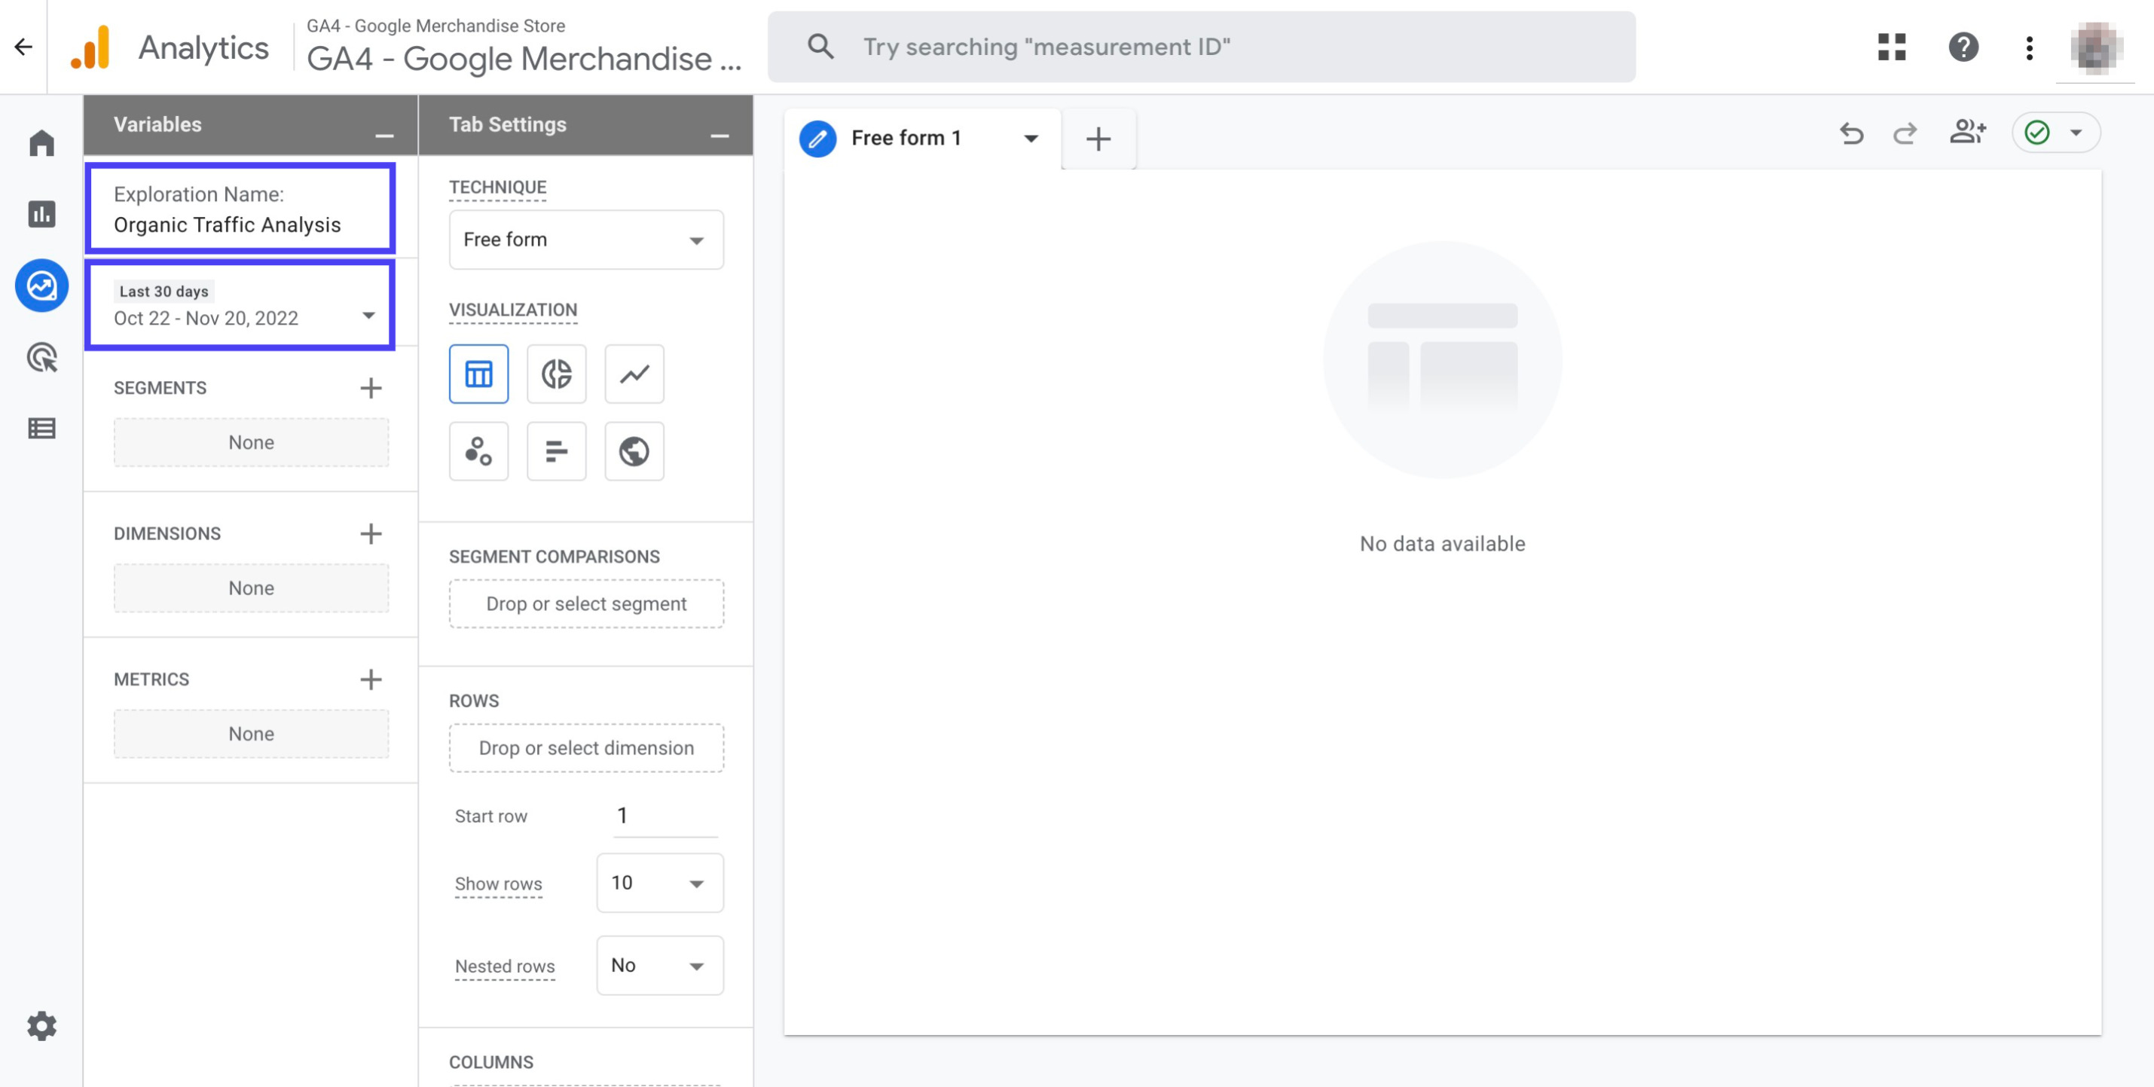Open the Help question mark icon

point(1963,47)
